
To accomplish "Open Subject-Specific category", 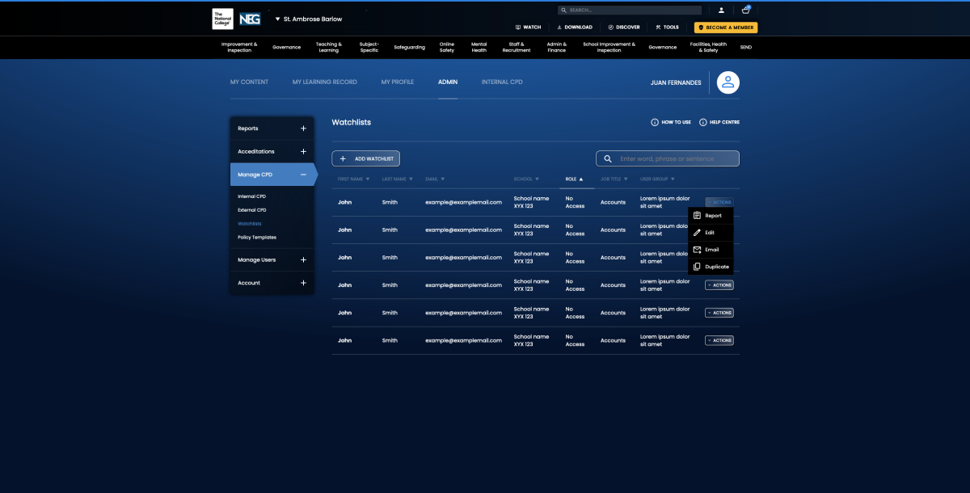I will point(369,47).
